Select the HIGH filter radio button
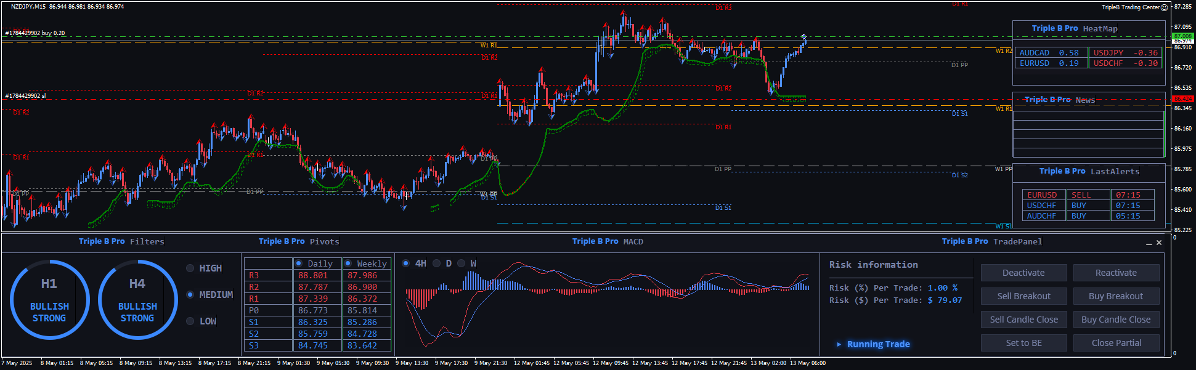The image size is (1196, 370). (190, 268)
